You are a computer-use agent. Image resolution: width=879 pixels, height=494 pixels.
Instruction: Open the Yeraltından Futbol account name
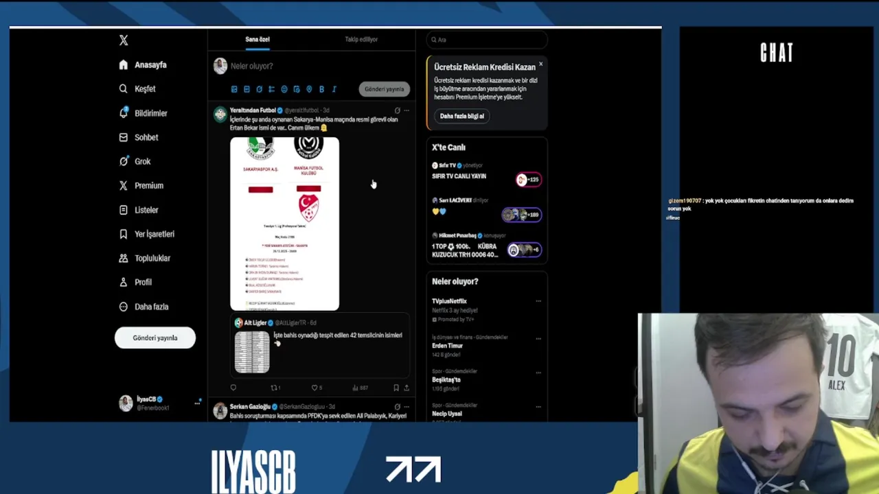[x=253, y=110]
